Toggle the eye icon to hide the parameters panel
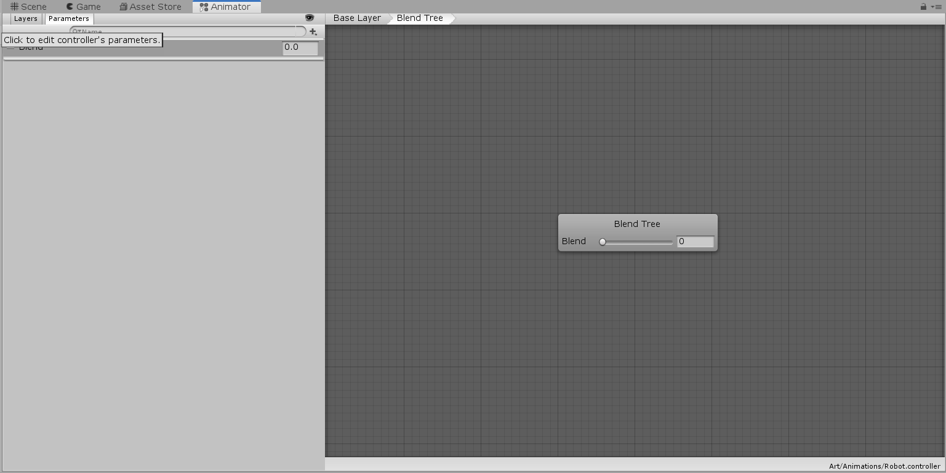The image size is (946, 473). pos(310,18)
